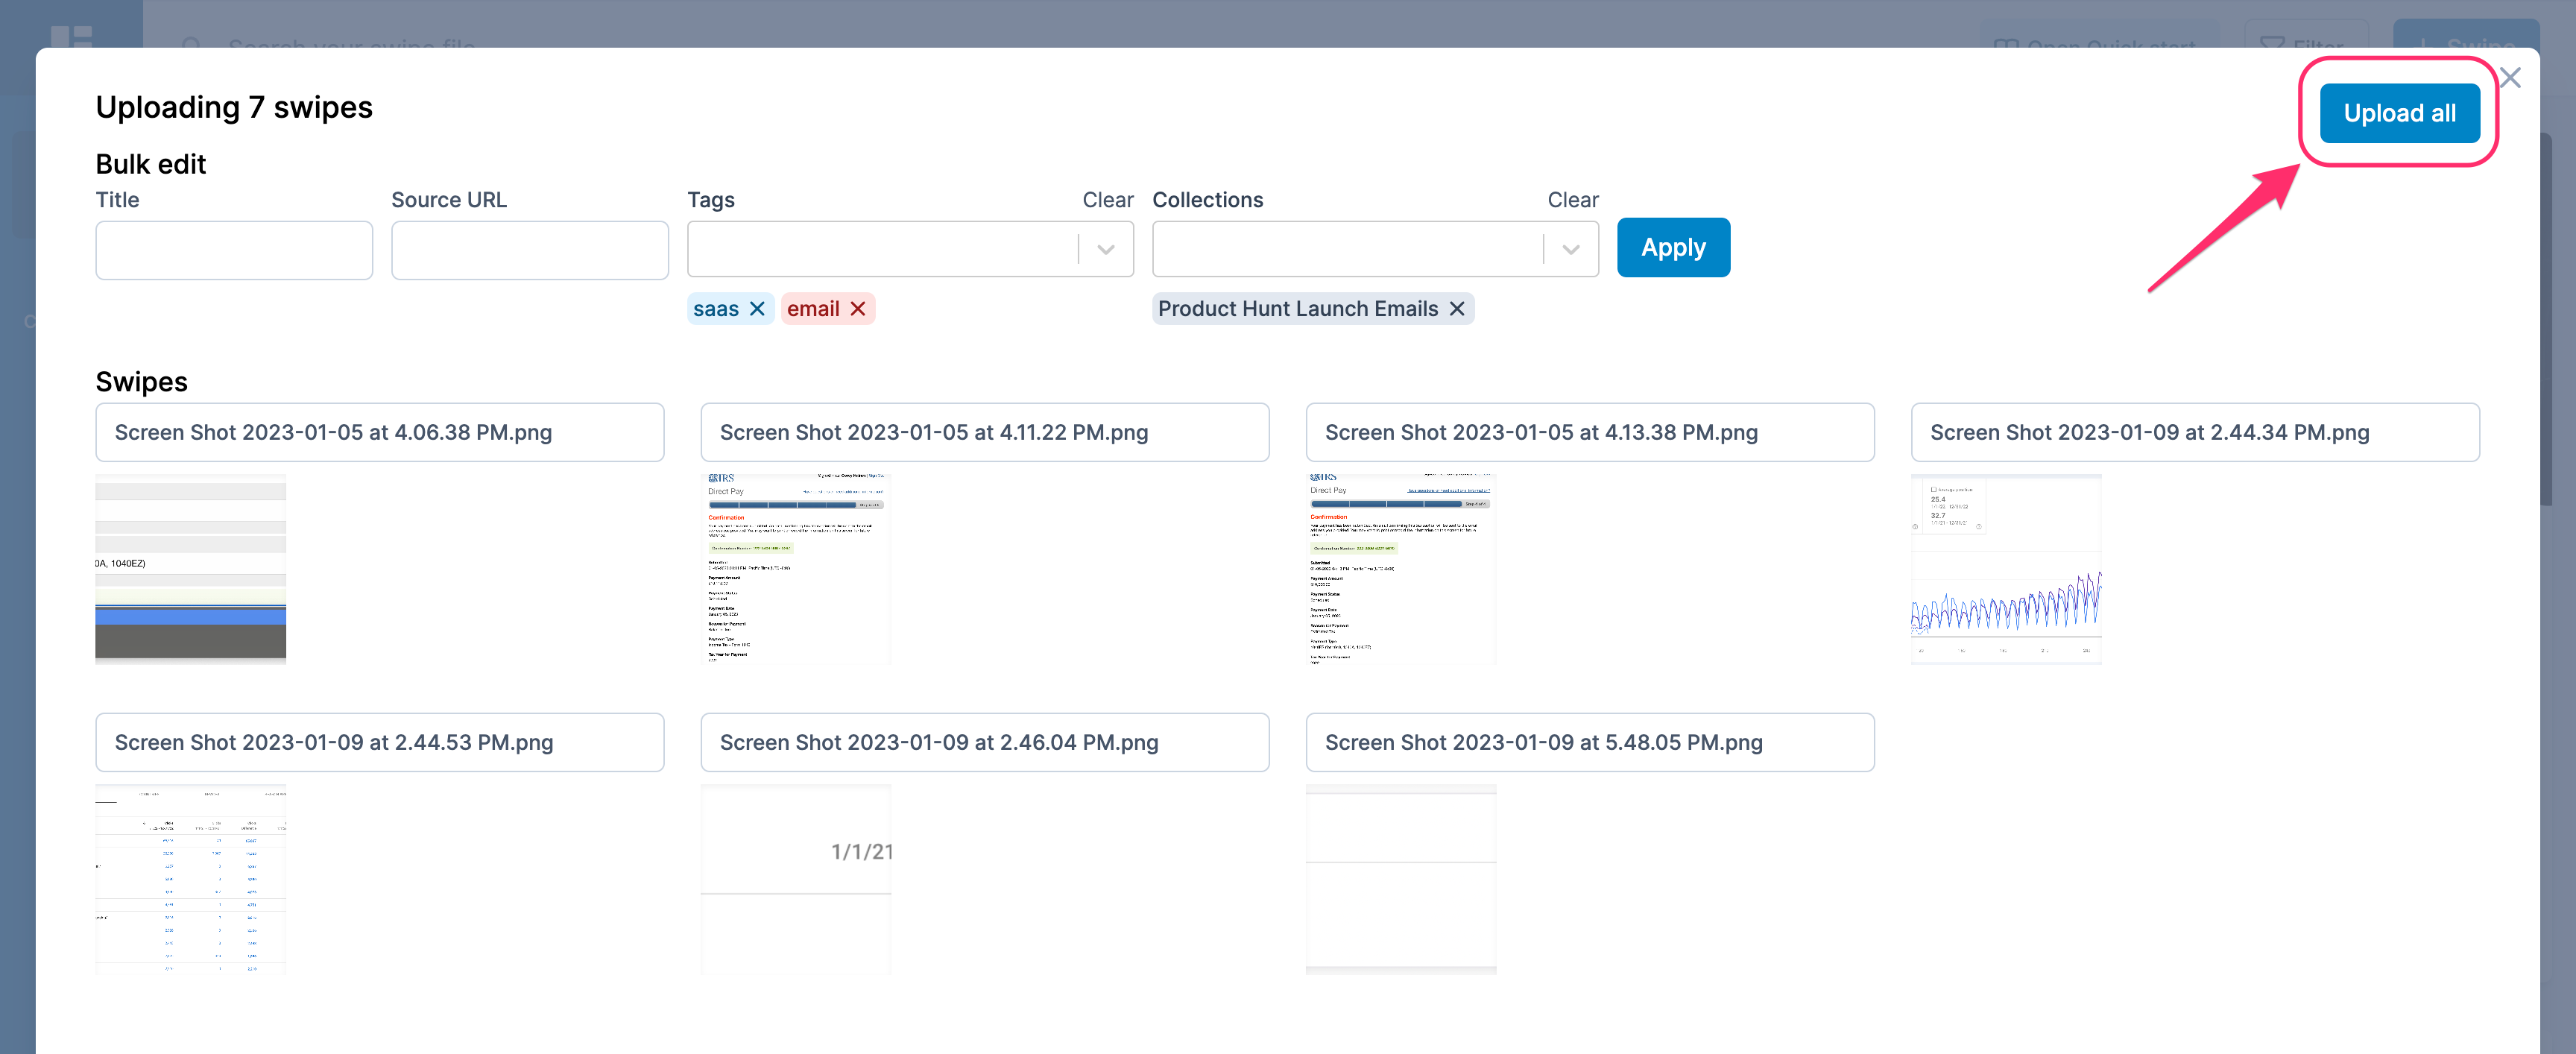
Task: Select the 1/1/21 swipe thumbnail
Action: [795, 879]
